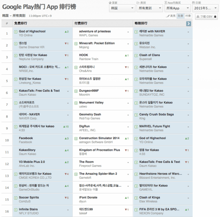220x217 pixels.
Task: Click purchase icon beside Clash of Clans
Action: point(136,55)
